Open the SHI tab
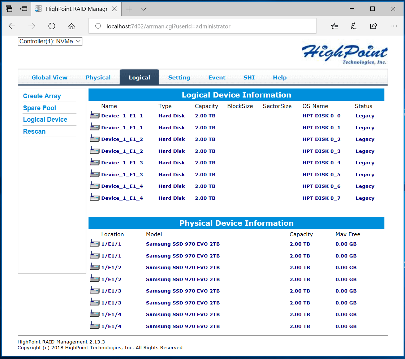Viewport: 405px width, 359px height. click(249, 78)
